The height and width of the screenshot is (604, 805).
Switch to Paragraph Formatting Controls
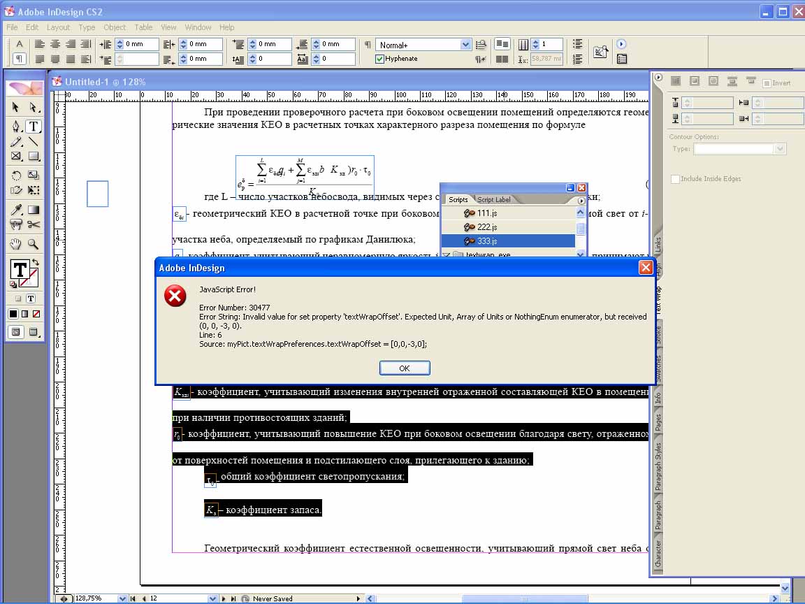tap(19, 59)
